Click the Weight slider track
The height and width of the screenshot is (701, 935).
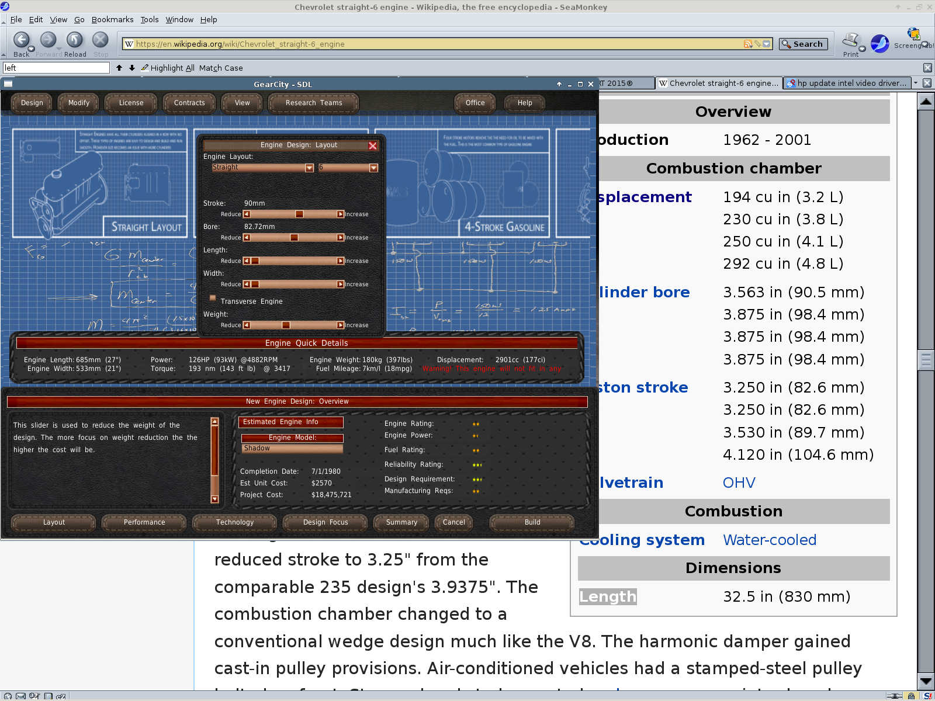293,325
